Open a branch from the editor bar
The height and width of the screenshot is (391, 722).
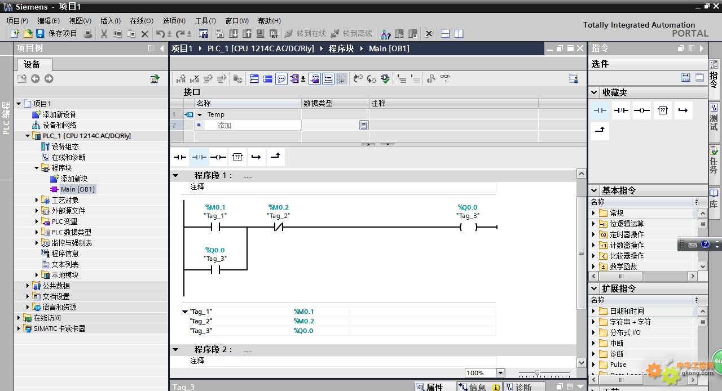tap(256, 157)
